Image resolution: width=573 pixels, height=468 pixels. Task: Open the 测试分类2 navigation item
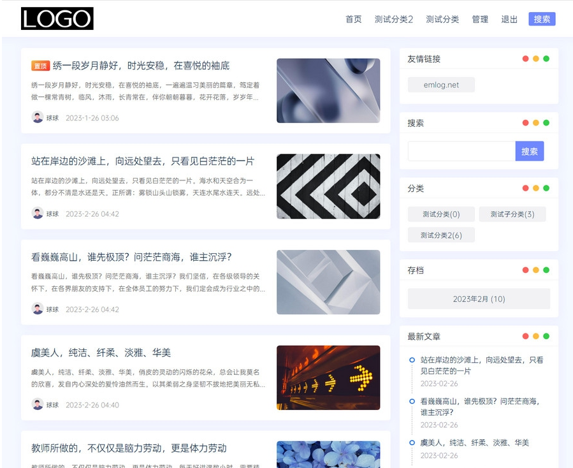point(393,19)
